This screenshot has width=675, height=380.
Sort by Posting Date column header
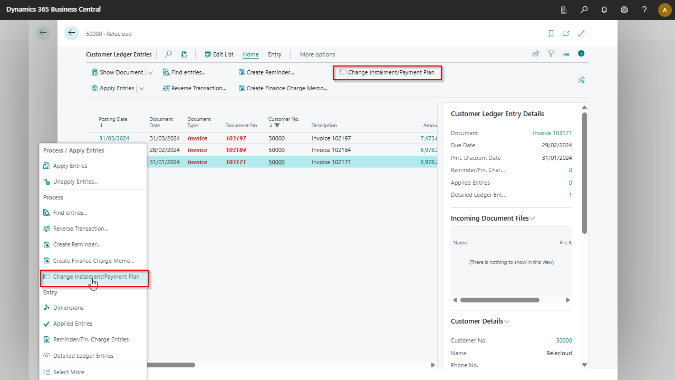pyautogui.click(x=113, y=119)
